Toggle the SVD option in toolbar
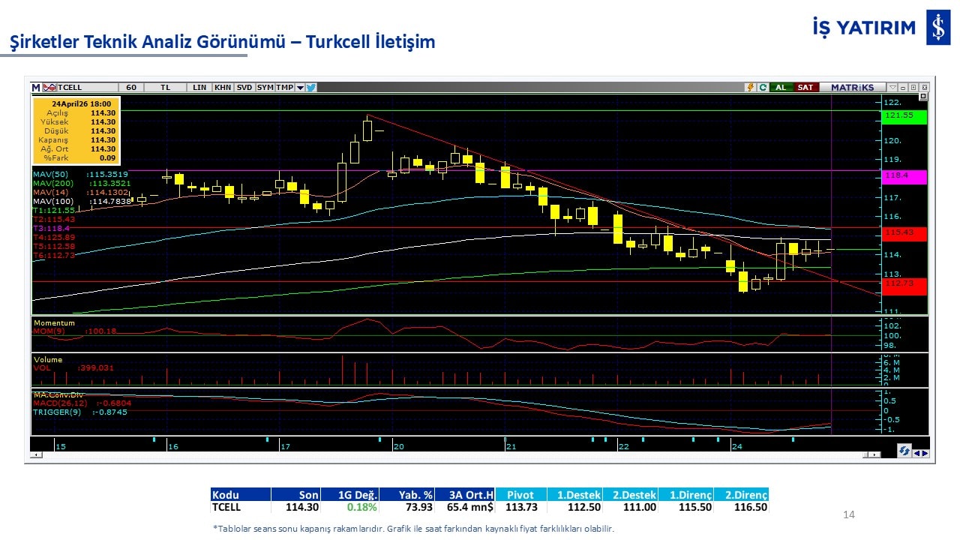Viewport: 960px width, 540px height. click(244, 88)
